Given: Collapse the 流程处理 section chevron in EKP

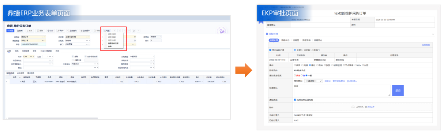Looking at the screenshot, I should coord(433,34).
